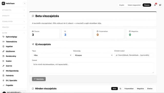Click the check icon on Megoldva card
The image size is (164, 93).
pyautogui.click(x=130, y=31)
